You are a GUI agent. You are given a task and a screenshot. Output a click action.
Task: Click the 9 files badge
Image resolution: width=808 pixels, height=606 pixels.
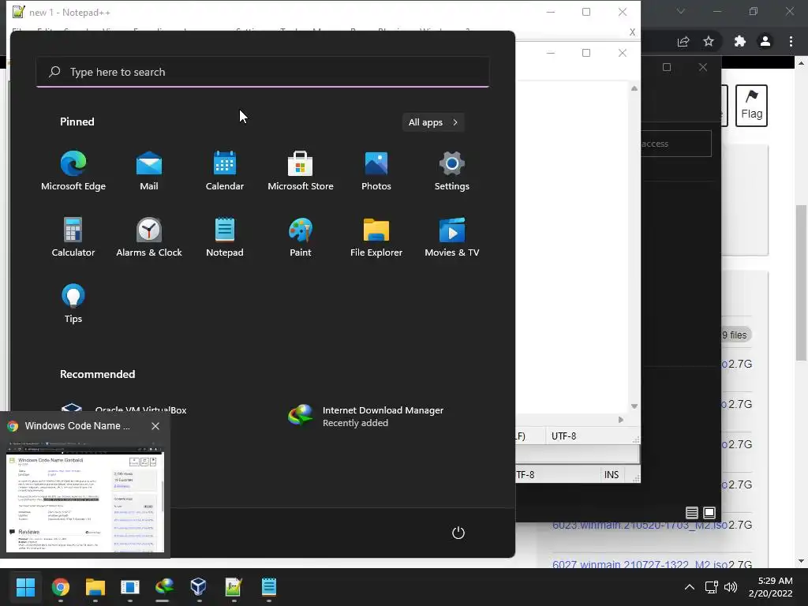click(x=735, y=335)
